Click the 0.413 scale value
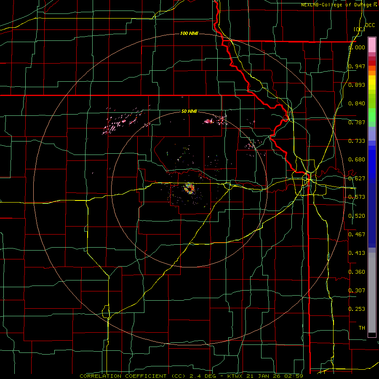 (357, 253)
